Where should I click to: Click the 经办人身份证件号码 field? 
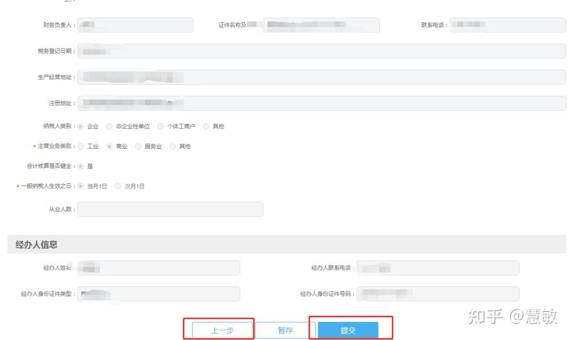pyautogui.click(x=438, y=294)
